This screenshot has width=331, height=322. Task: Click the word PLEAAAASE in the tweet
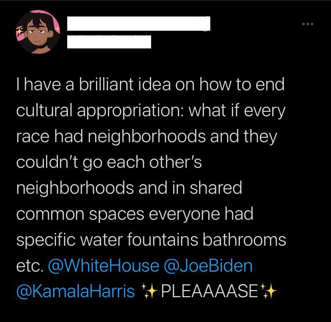(208, 291)
